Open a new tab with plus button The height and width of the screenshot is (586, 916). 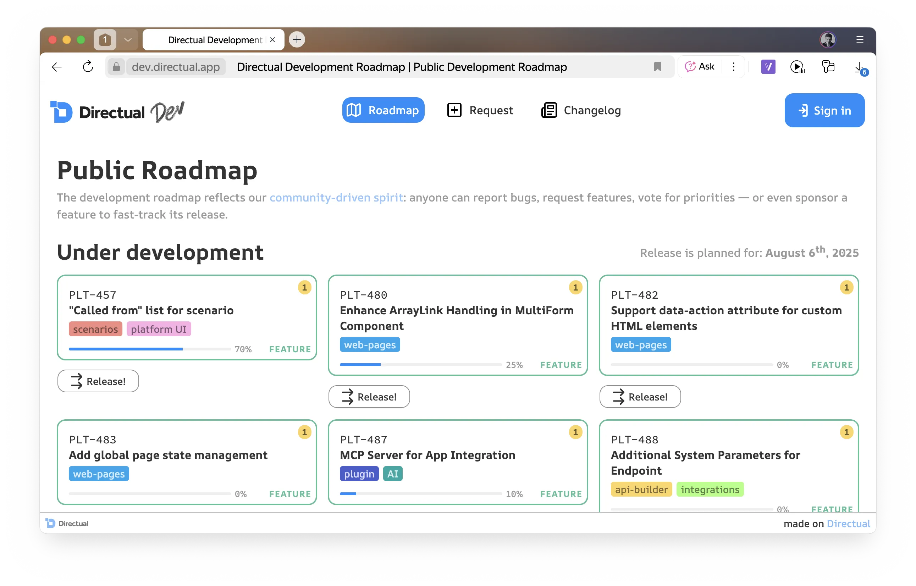(x=297, y=40)
